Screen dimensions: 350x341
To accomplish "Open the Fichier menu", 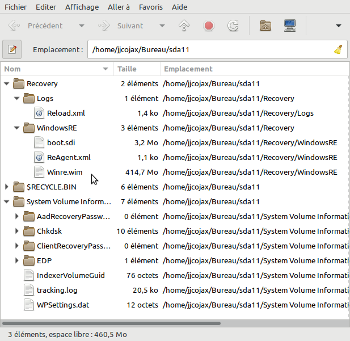I will (x=16, y=7).
